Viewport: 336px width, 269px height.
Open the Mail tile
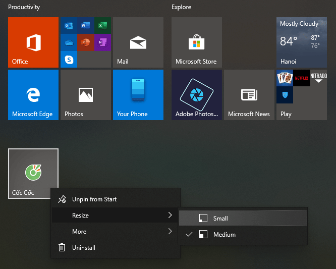[138, 42]
